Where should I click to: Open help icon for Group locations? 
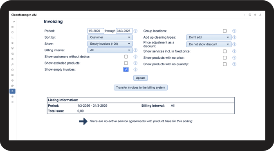234,31
